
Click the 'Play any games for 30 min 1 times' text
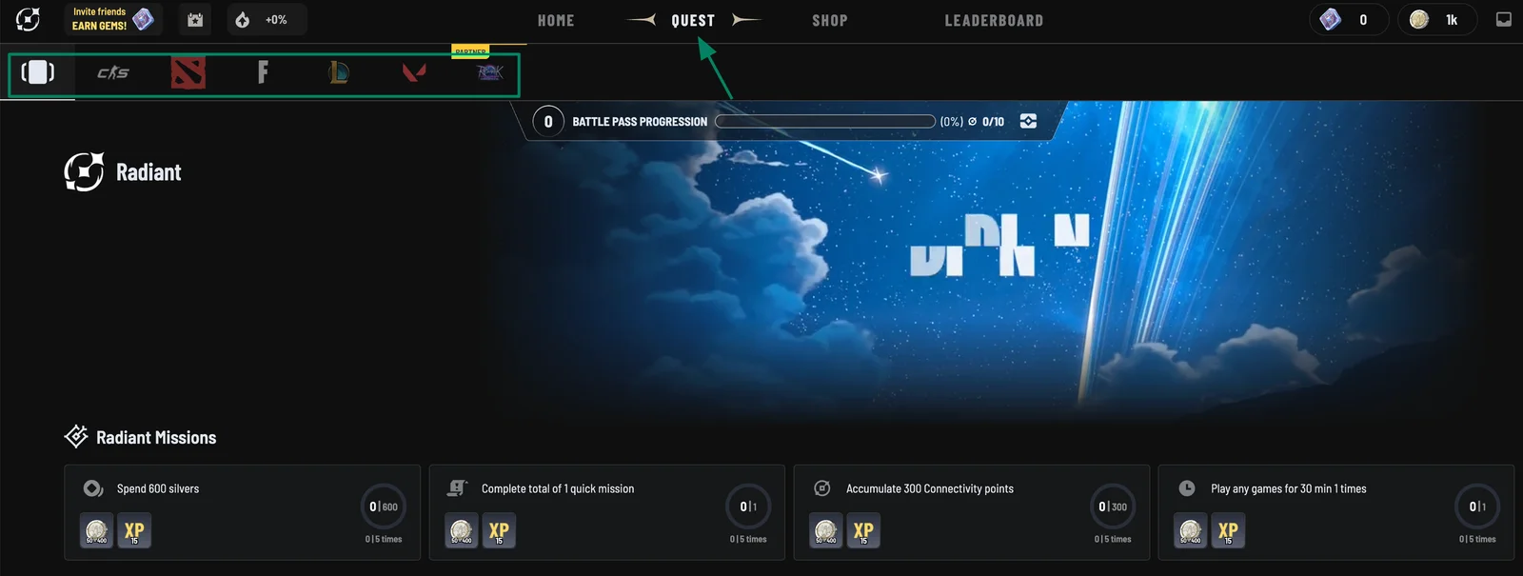(1289, 488)
